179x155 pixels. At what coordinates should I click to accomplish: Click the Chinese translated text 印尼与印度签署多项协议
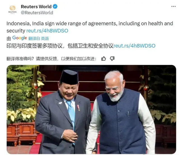pyautogui.click(x=35, y=46)
